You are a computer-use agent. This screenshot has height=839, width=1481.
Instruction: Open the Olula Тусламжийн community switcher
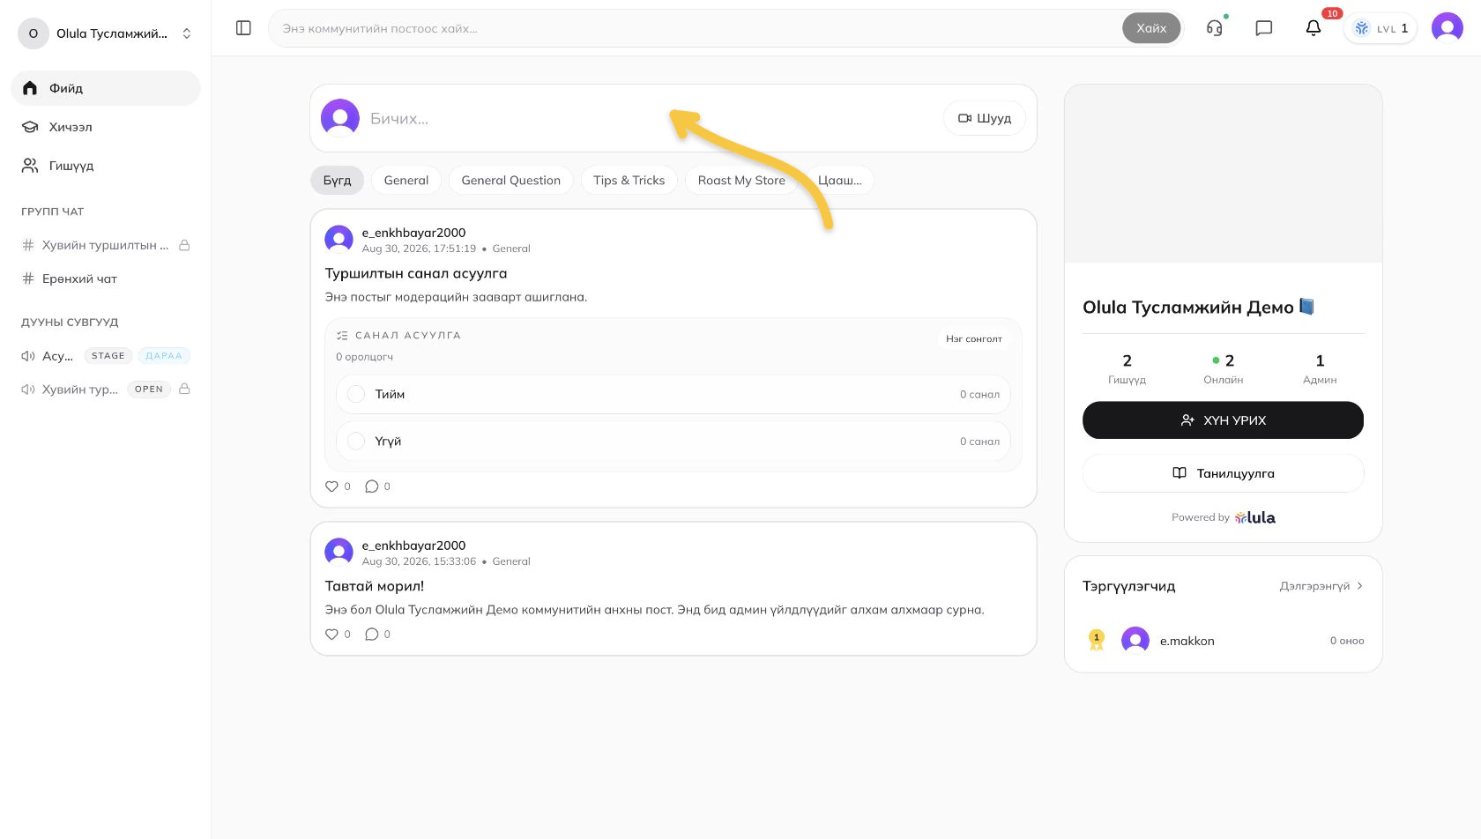coord(106,33)
